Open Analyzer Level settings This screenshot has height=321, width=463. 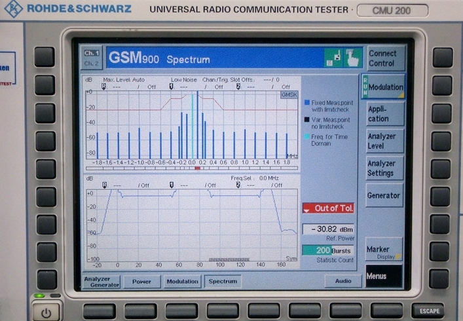pos(385,141)
